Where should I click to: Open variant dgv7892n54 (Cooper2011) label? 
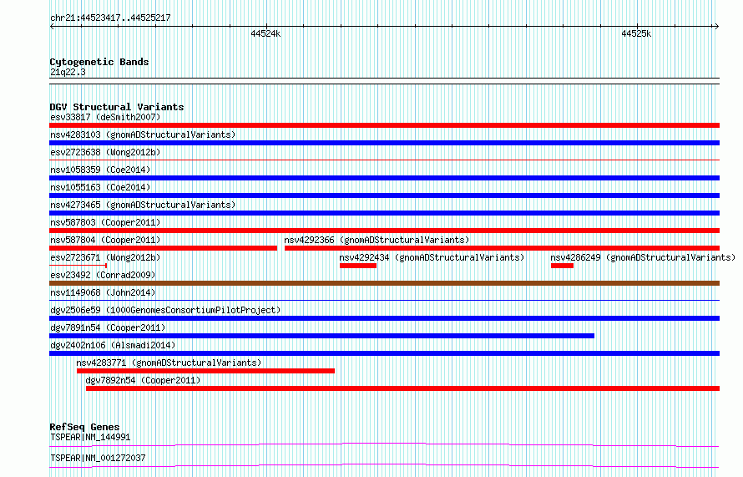[x=143, y=380]
